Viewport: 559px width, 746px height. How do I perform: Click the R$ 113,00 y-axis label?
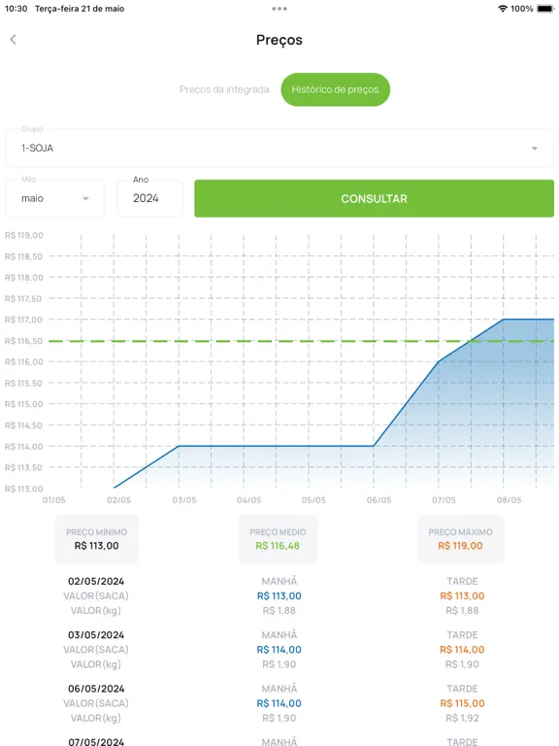23,489
